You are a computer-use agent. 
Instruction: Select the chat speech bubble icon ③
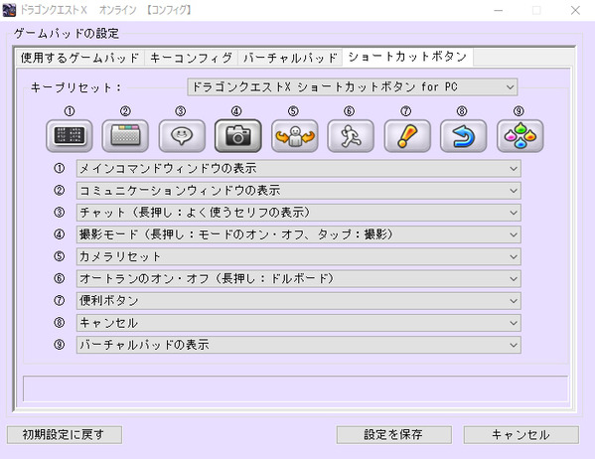tap(182, 136)
